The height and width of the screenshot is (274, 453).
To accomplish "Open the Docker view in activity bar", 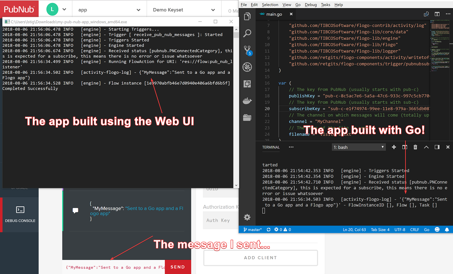I will [247, 101].
